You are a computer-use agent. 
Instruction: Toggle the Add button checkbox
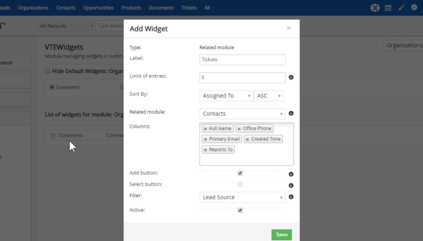pos(240,173)
